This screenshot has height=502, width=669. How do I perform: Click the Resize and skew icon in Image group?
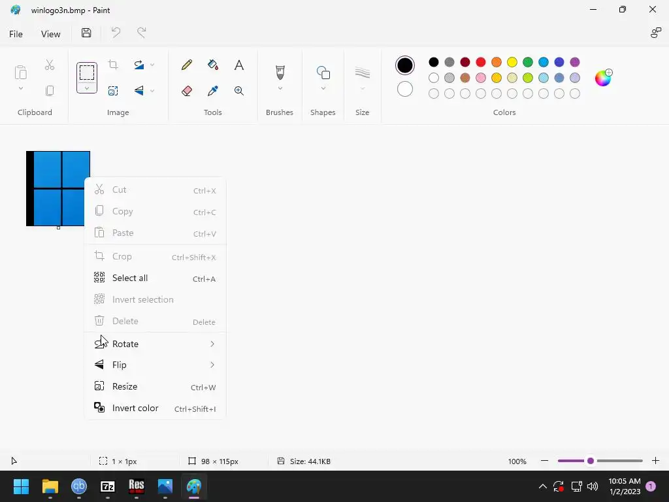[113, 90]
